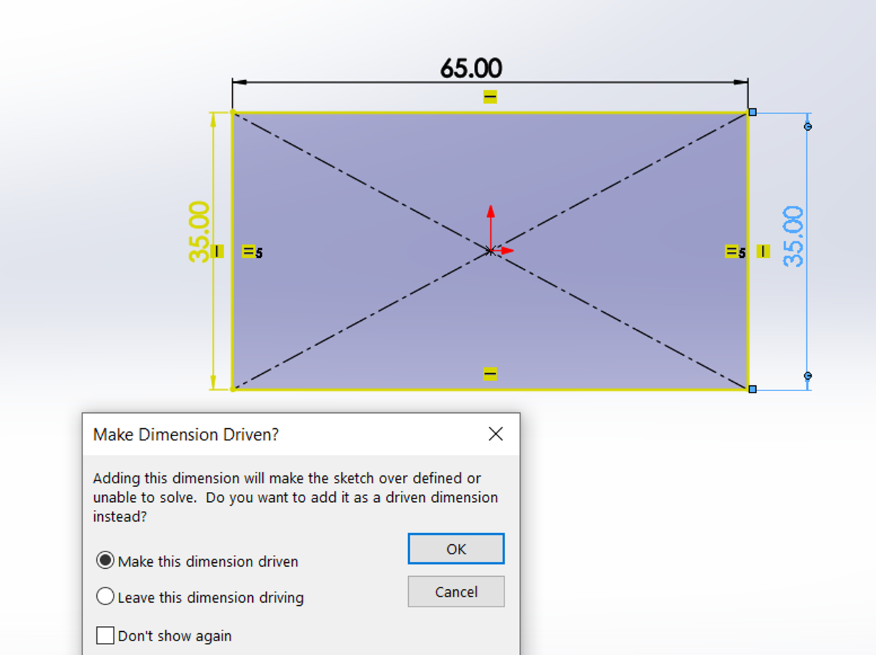Select the blue 35.00 dimension value
This screenshot has width=876, height=655.
793,237
